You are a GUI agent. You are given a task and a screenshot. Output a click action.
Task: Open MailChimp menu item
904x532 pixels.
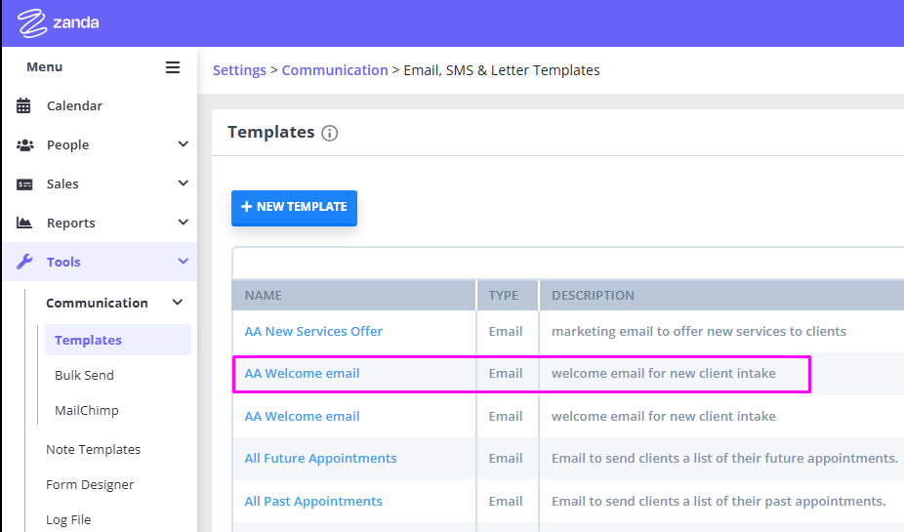click(x=87, y=410)
